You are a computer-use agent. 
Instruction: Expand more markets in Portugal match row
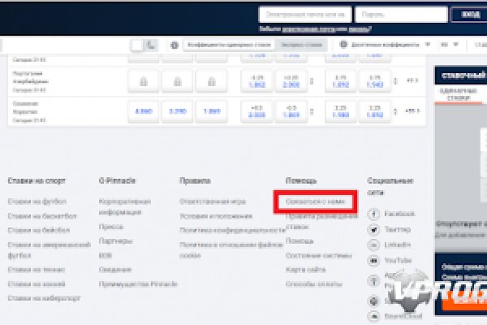[x=412, y=80]
